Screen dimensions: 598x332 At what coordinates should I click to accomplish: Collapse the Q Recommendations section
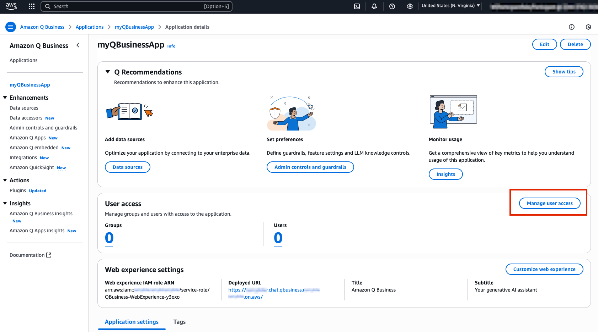[x=108, y=72]
